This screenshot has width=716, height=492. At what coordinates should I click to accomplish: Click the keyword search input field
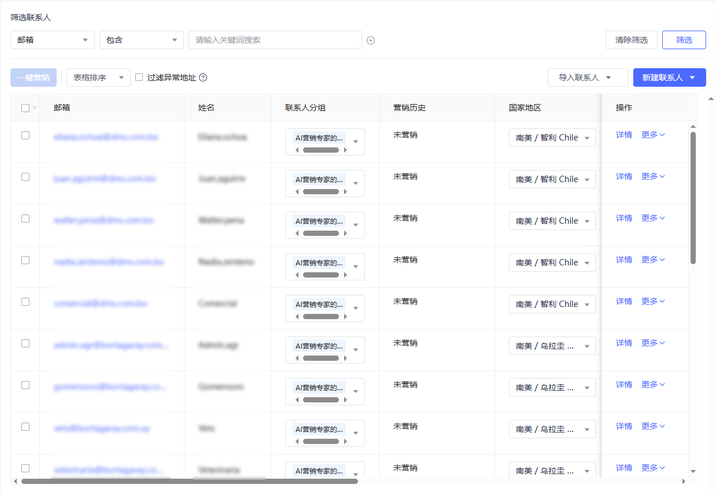pyautogui.click(x=275, y=40)
